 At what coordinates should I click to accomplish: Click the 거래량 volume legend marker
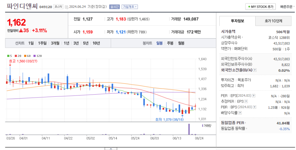pyautogui.click(x=207, y=126)
